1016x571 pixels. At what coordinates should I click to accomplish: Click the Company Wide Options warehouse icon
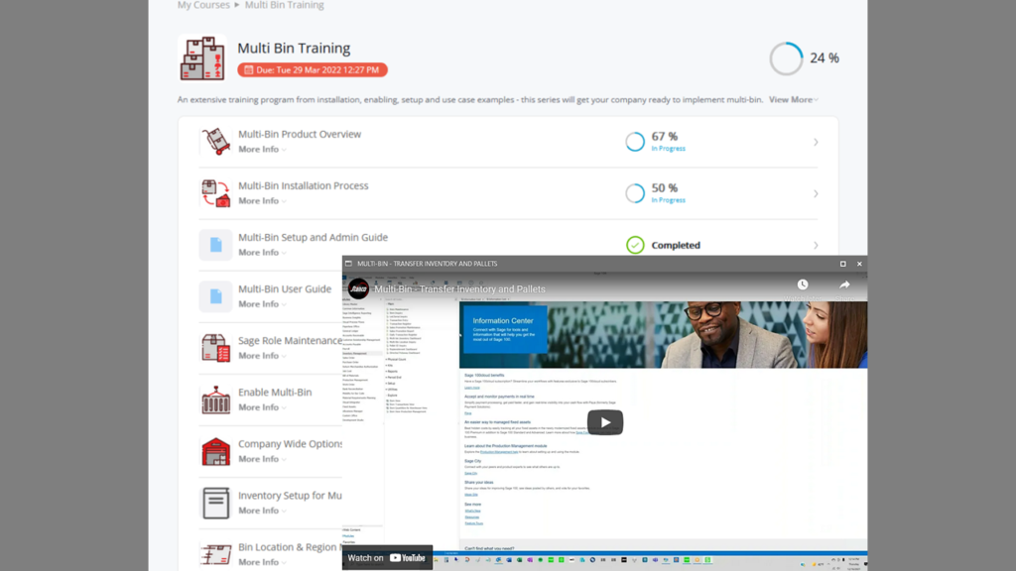[x=214, y=451]
